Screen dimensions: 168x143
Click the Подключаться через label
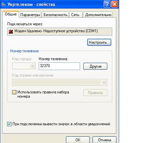(x=25, y=24)
